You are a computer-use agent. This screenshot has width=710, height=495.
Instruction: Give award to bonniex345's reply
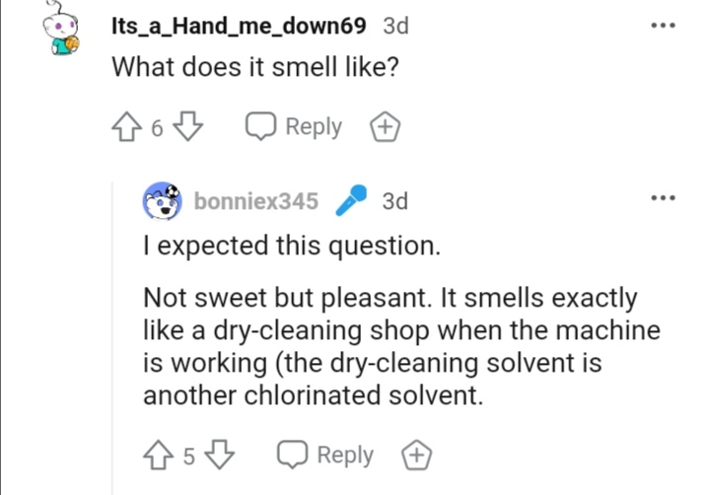coord(416,455)
